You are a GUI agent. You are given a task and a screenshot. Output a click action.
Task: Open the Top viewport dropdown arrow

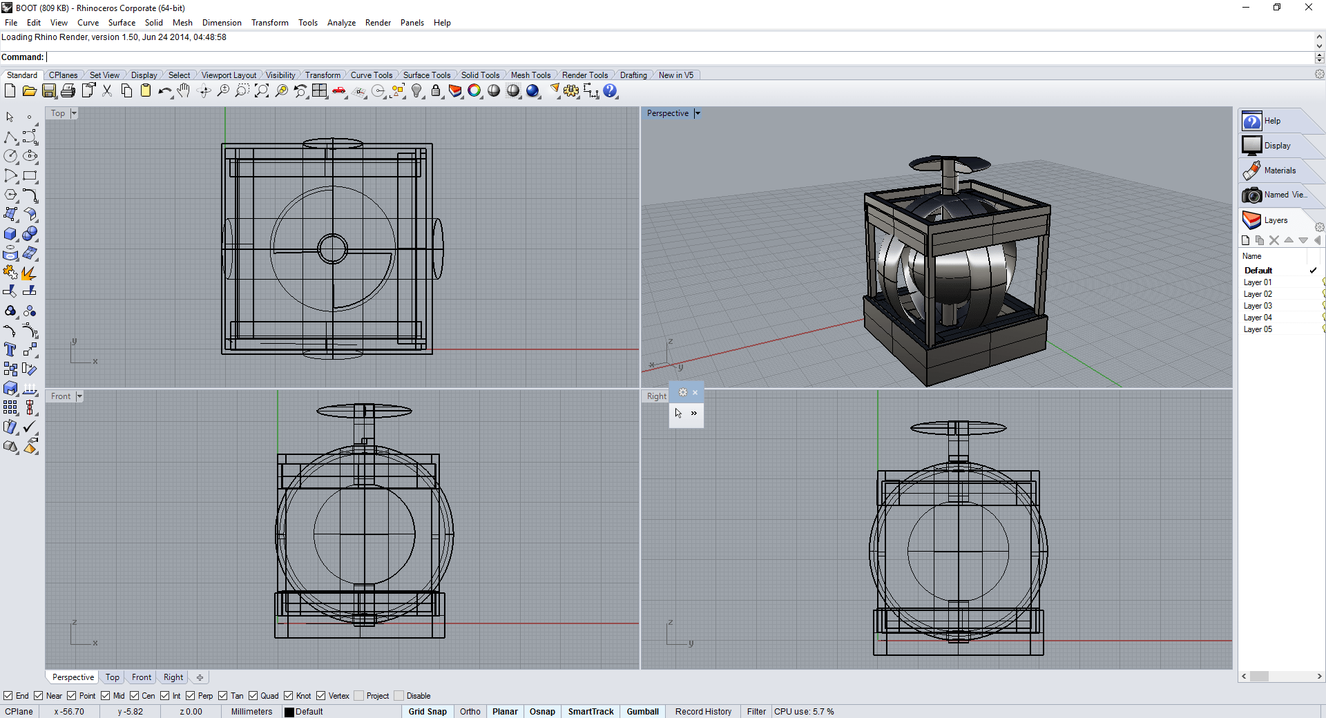[x=74, y=113]
